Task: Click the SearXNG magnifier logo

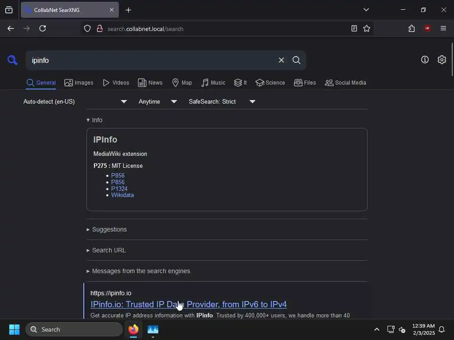Action: (12, 60)
